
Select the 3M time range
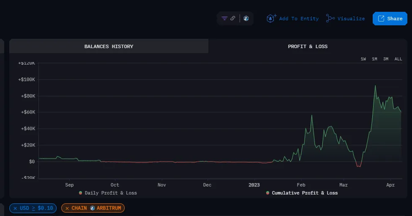pyautogui.click(x=386, y=59)
